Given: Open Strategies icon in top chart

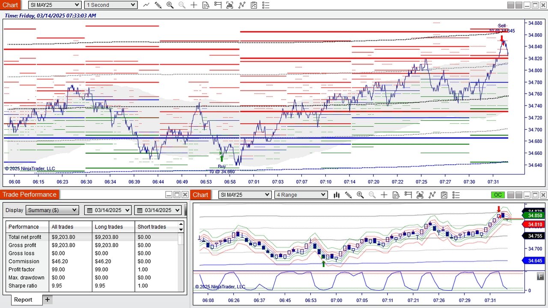Looking at the screenshot, I should click(254, 5).
